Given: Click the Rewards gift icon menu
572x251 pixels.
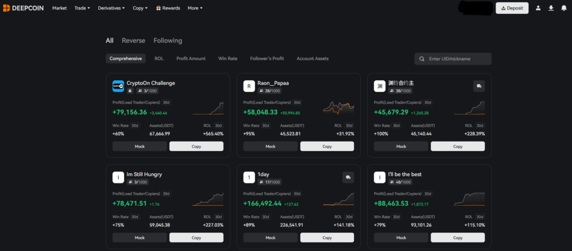Looking at the screenshot, I should click(x=168, y=8).
